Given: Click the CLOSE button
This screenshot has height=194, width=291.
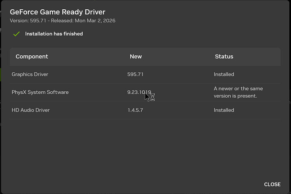Looking at the screenshot, I should point(272,184).
